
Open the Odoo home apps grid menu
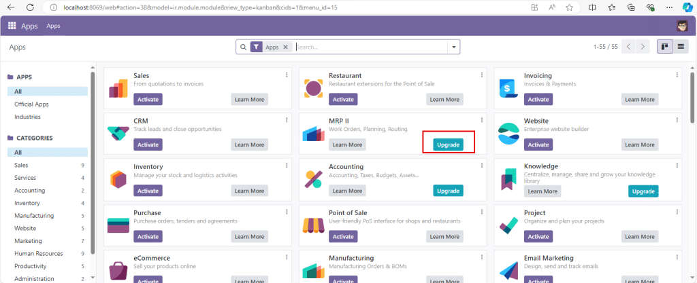(12, 26)
